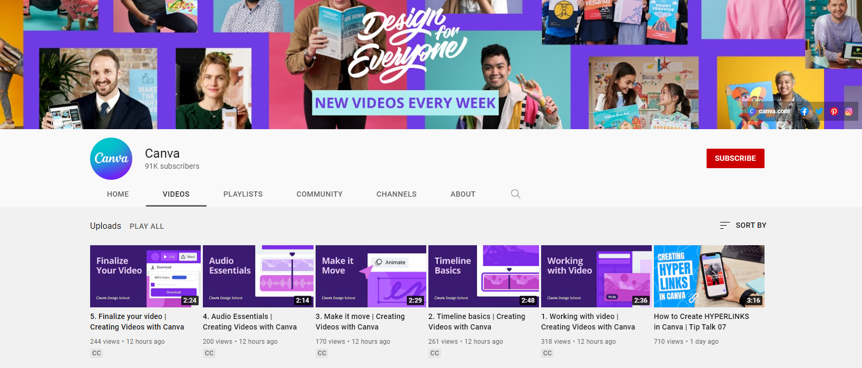Open the Pinterest icon in channel banner

(834, 111)
